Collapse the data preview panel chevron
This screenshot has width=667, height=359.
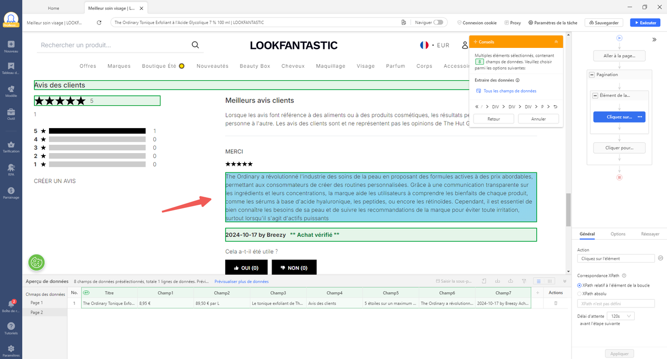pyautogui.click(x=565, y=281)
